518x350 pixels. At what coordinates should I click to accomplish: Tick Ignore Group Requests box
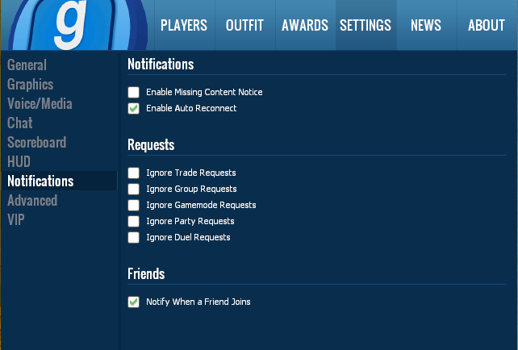click(x=134, y=189)
